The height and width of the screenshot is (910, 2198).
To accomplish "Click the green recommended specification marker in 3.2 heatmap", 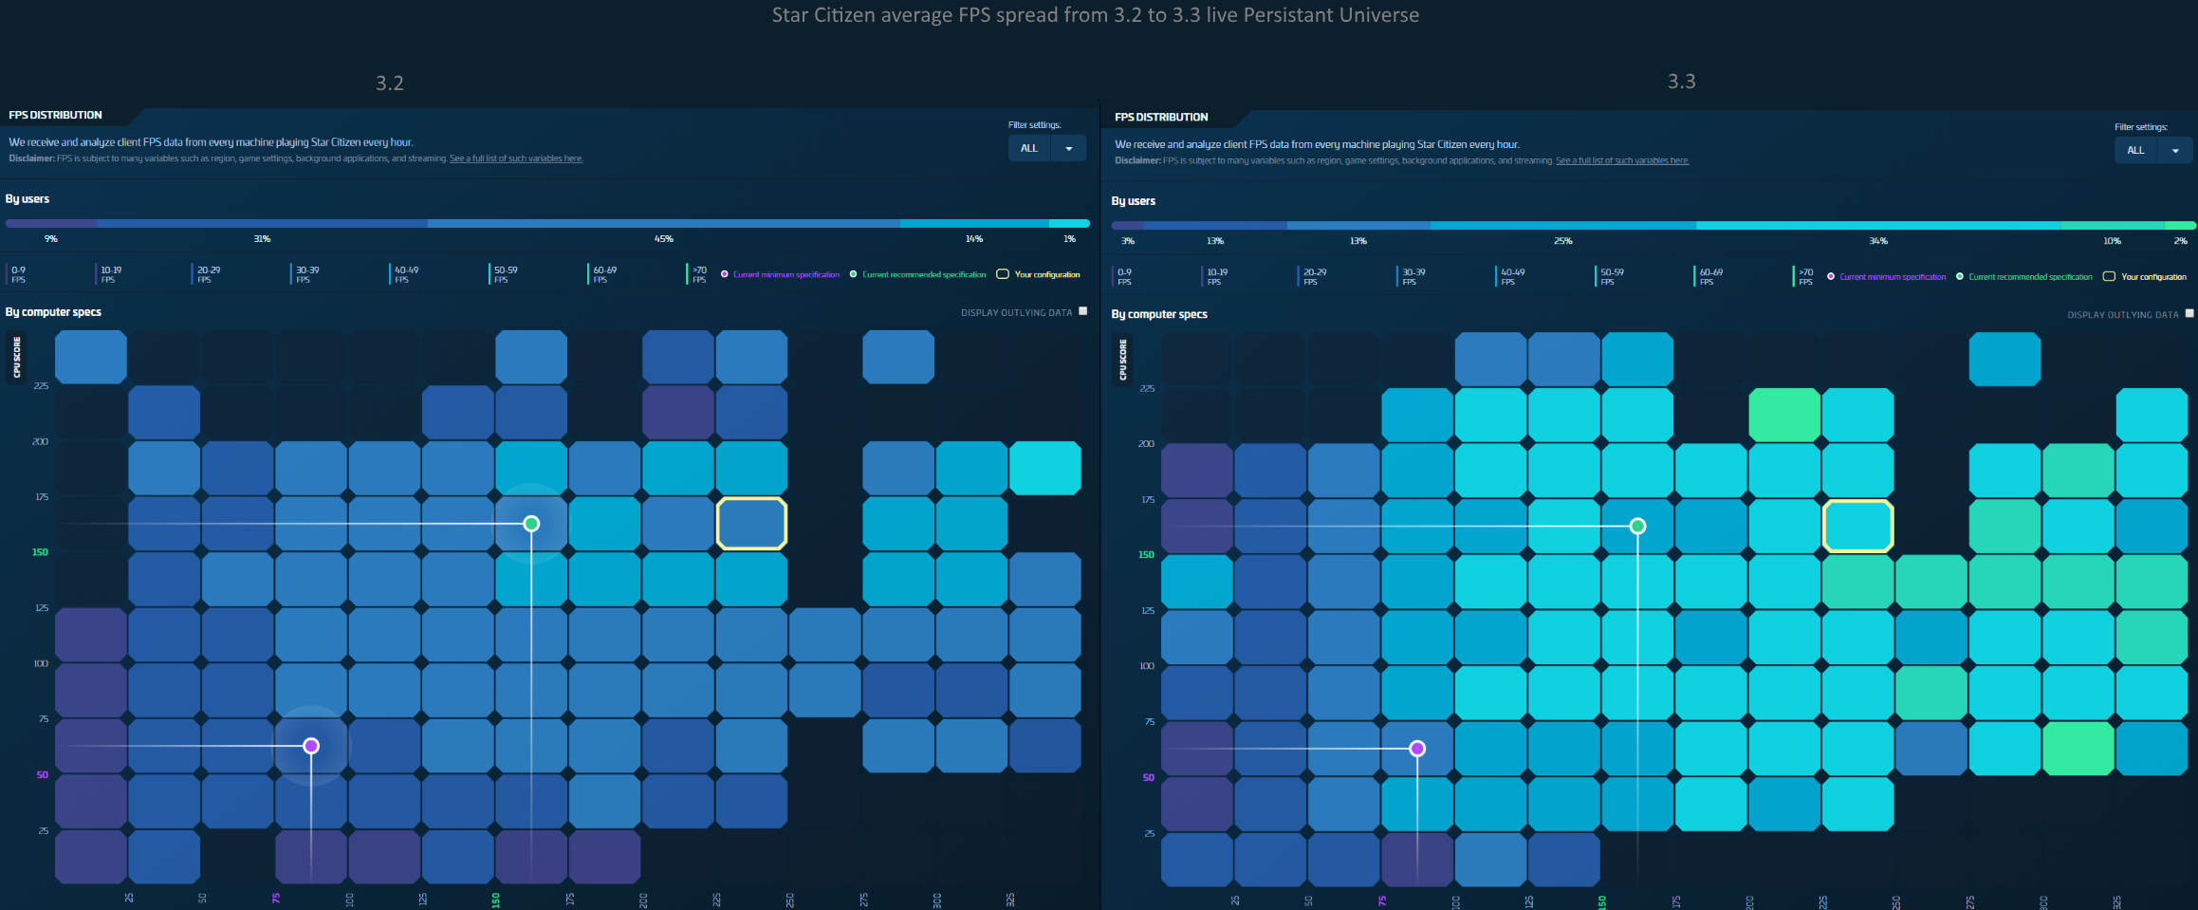I will [x=531, y=523].
